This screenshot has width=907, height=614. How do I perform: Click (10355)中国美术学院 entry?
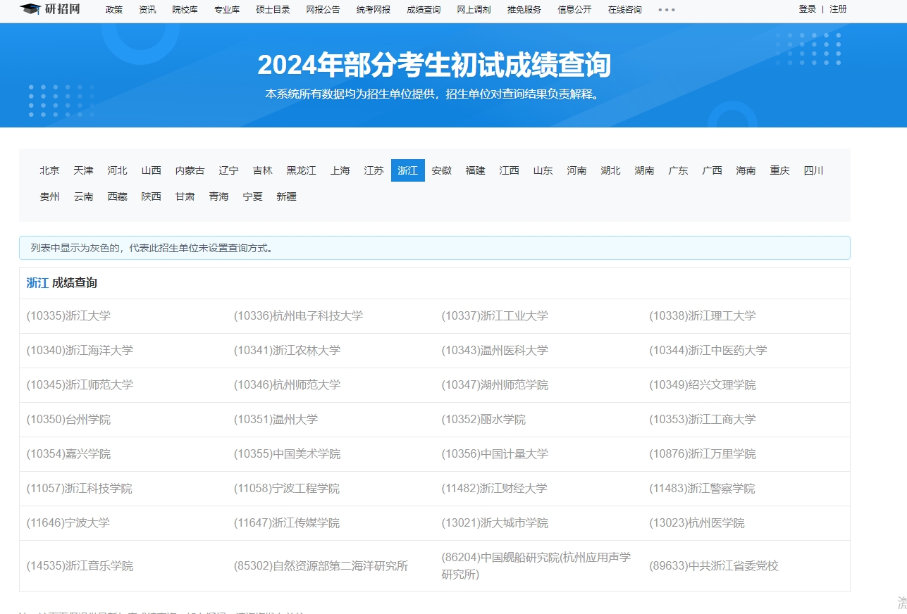click(287, 454)
